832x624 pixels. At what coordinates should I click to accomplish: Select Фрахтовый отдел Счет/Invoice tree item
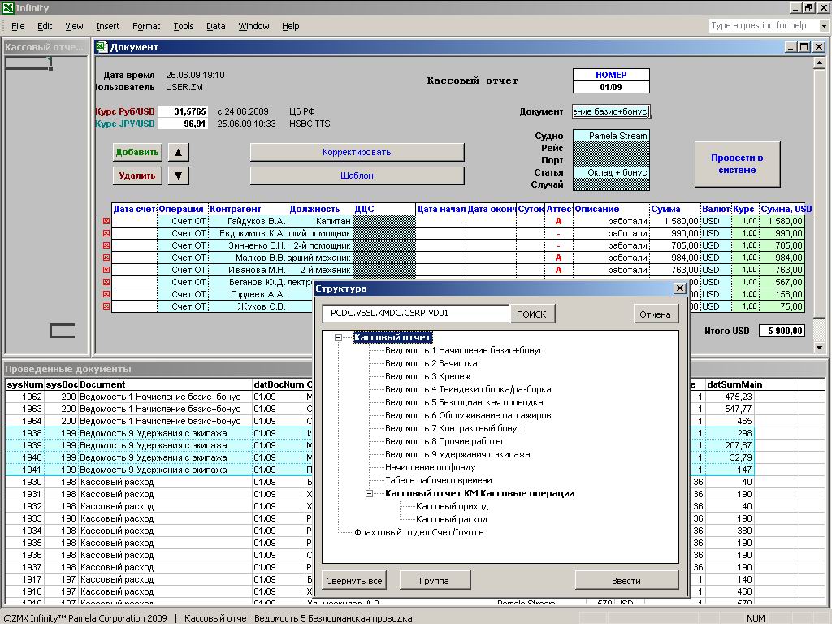[418, 532]
